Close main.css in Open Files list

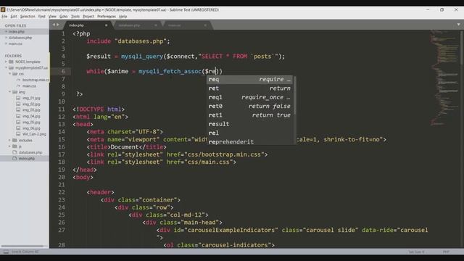tap(6, 43)
